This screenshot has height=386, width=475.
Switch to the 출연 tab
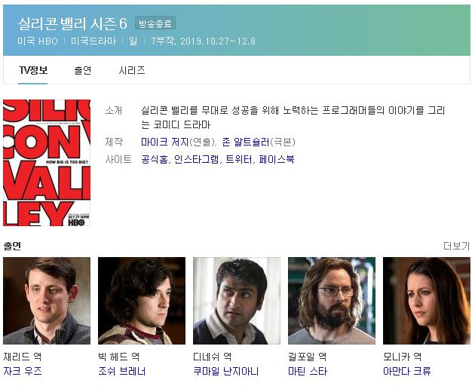click(x=83, y=70)
